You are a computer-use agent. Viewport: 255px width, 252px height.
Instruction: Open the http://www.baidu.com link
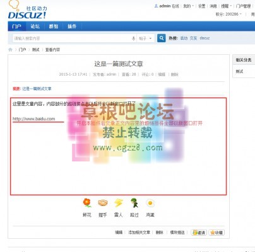(34, 119)
